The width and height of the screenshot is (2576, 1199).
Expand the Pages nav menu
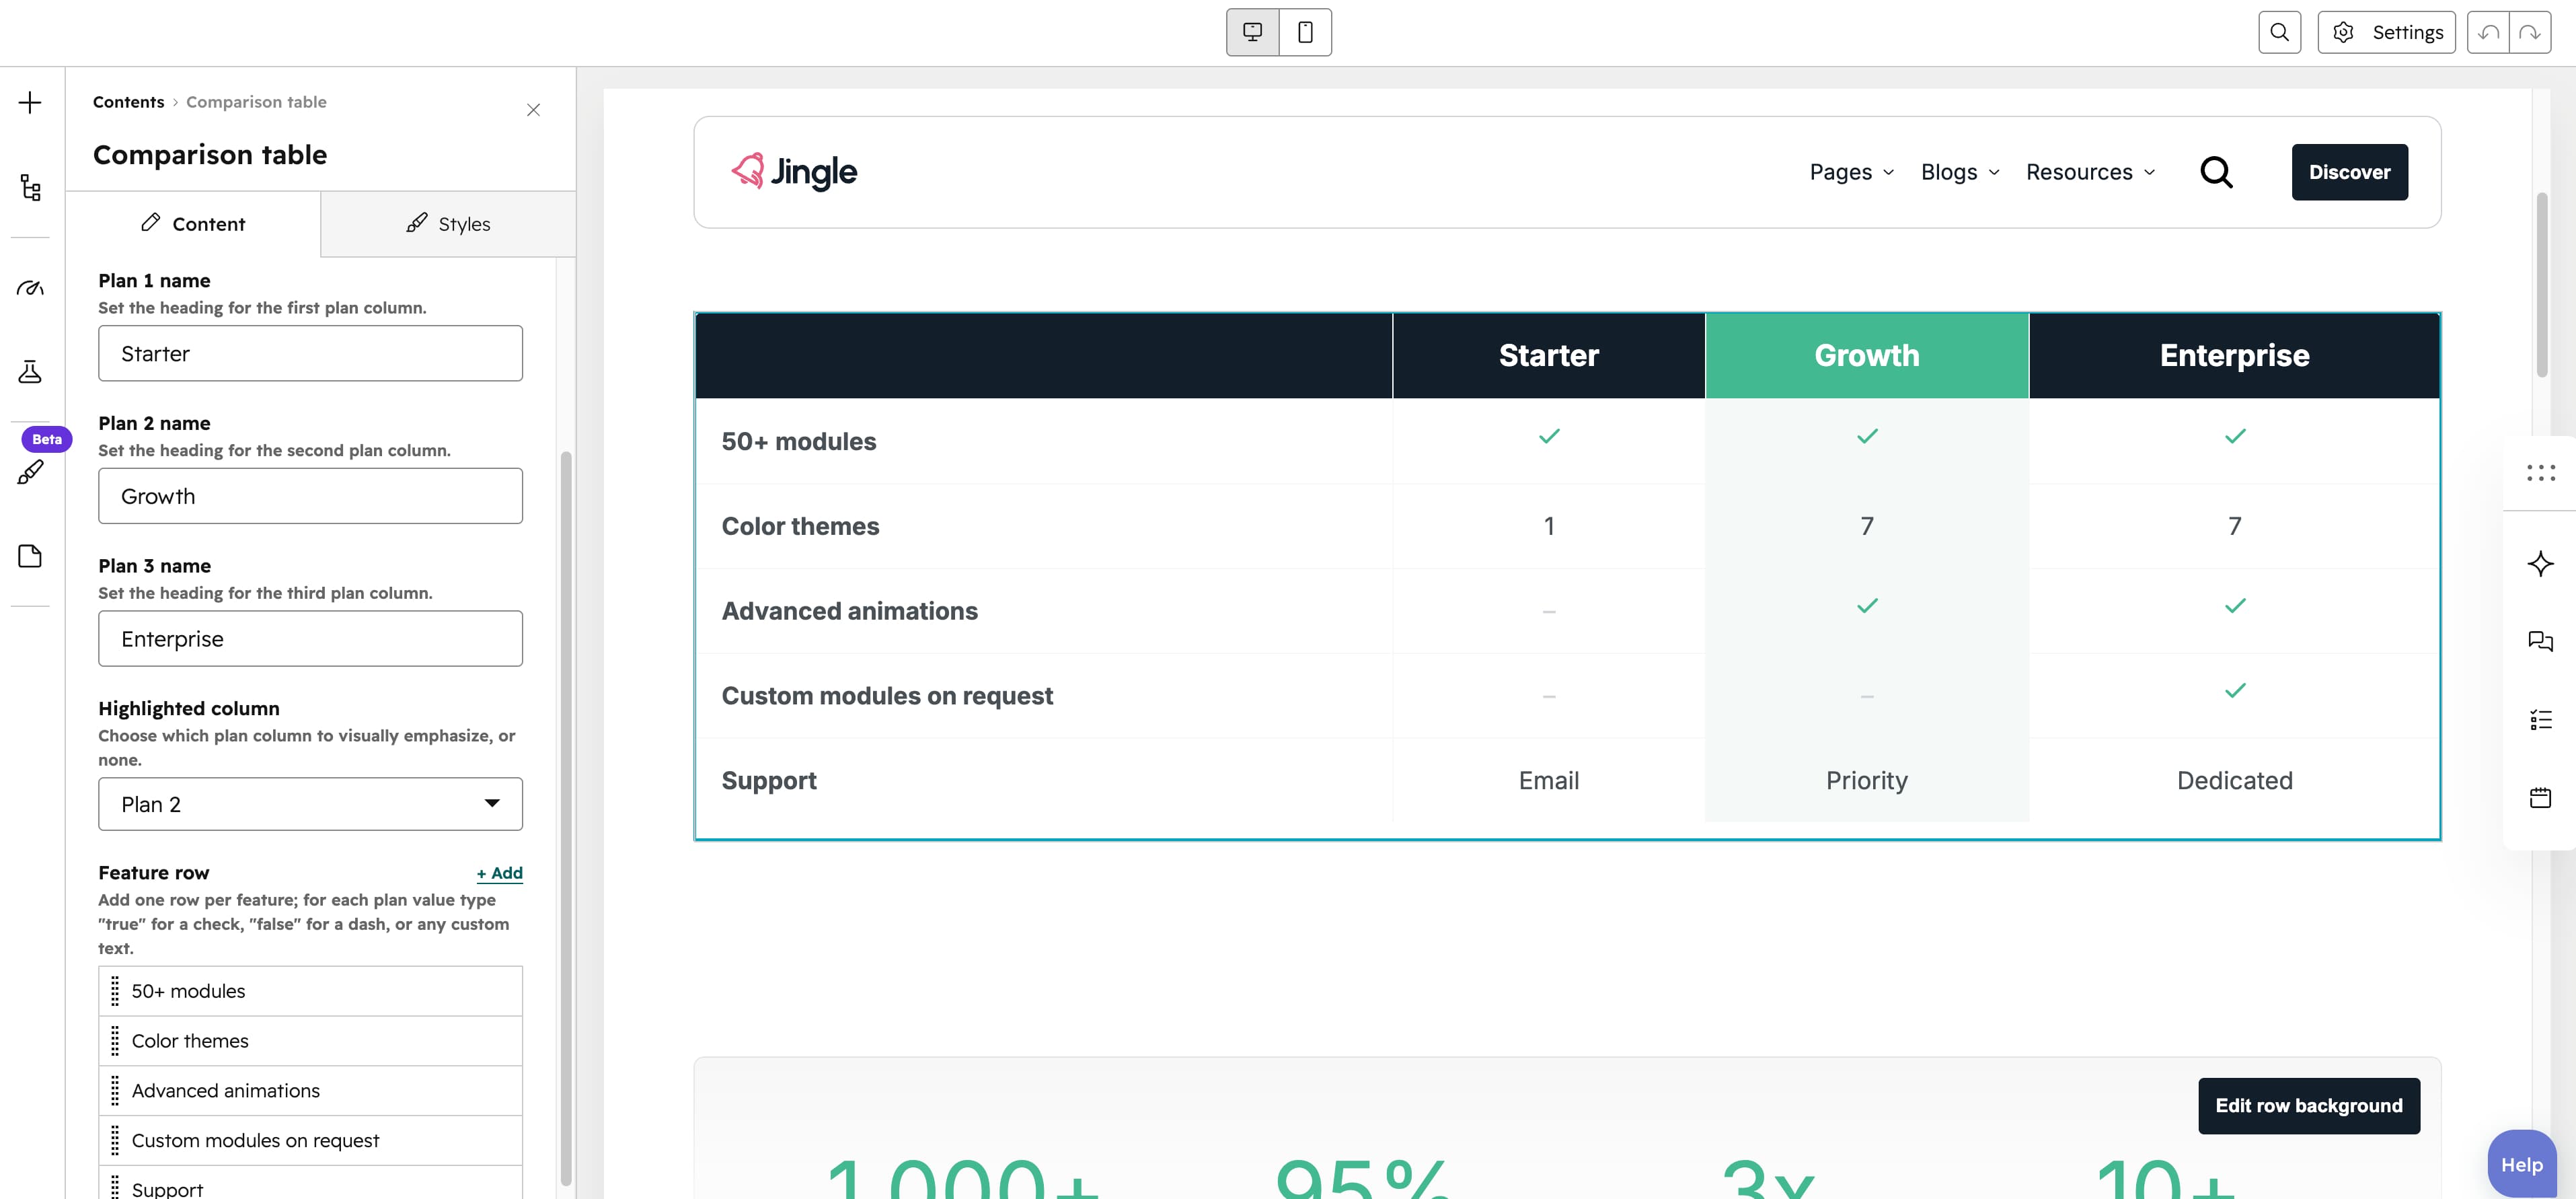point(1851,172)
